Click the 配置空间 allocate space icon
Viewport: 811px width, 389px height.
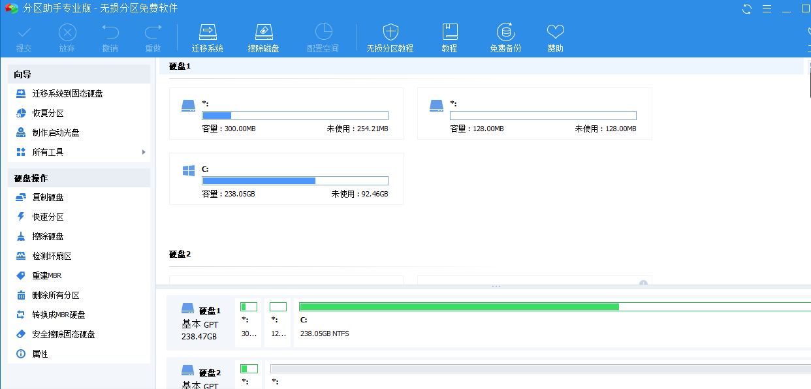point(323,31)
